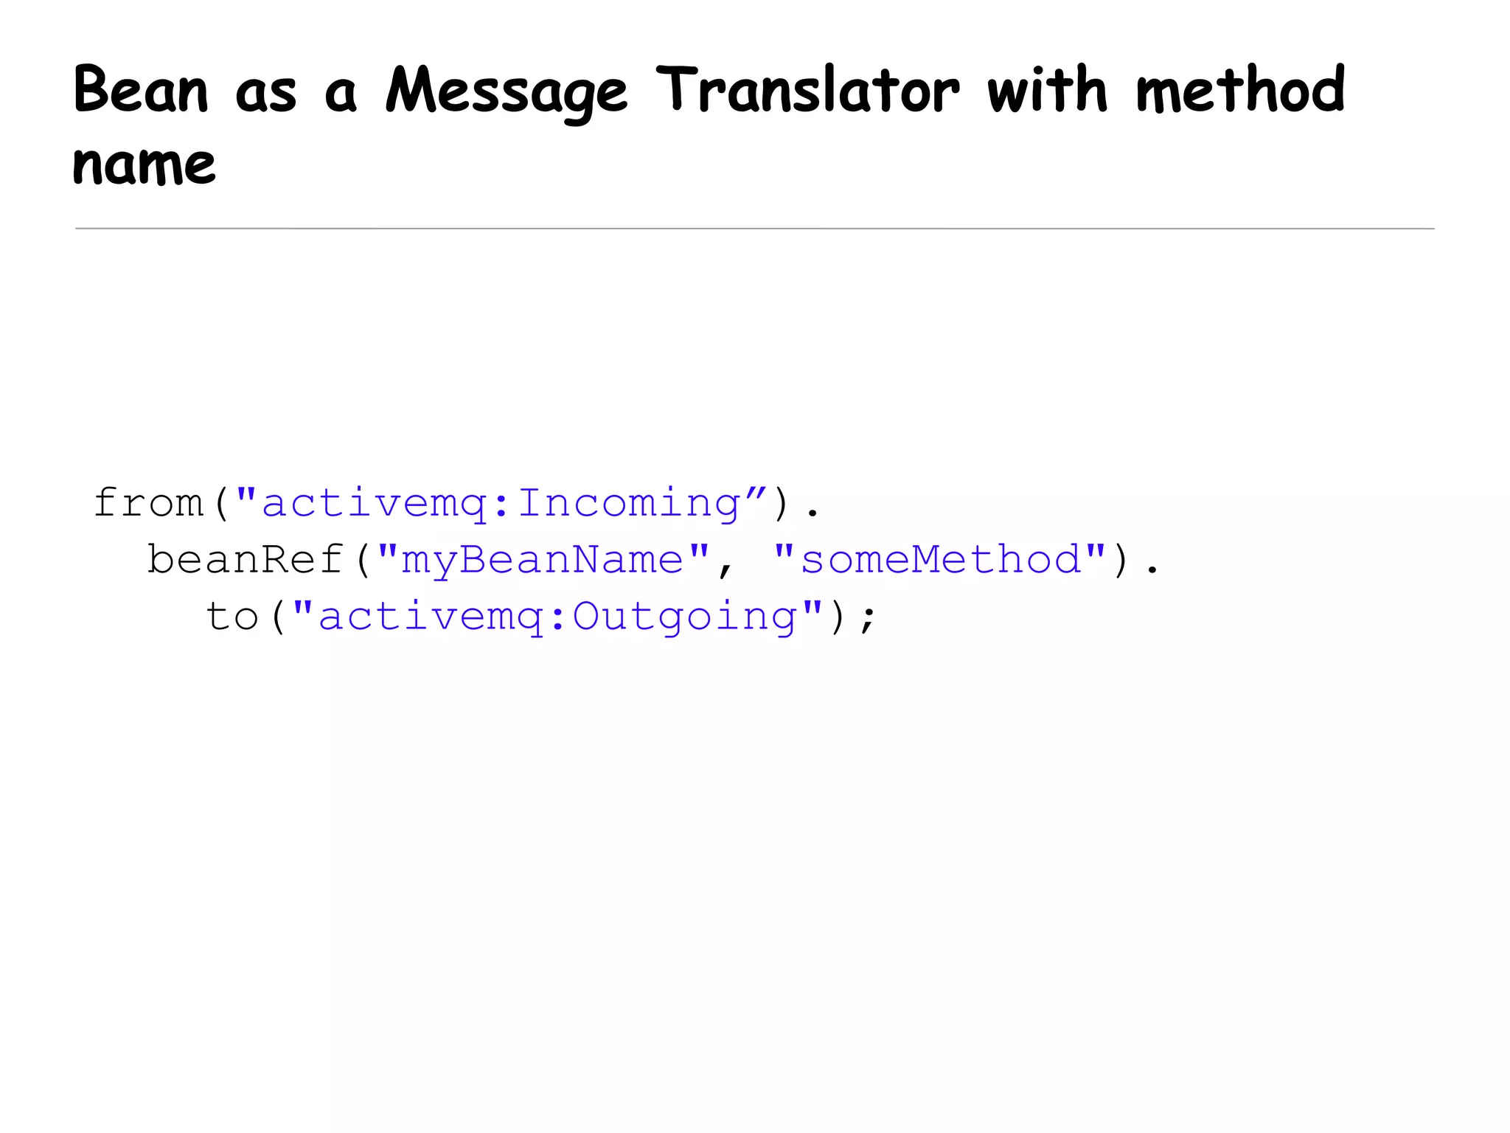The height and width of the screenshot is (1133, 1510).
Task: Click the word "as" in the title
Action: [x=265, y=96]
